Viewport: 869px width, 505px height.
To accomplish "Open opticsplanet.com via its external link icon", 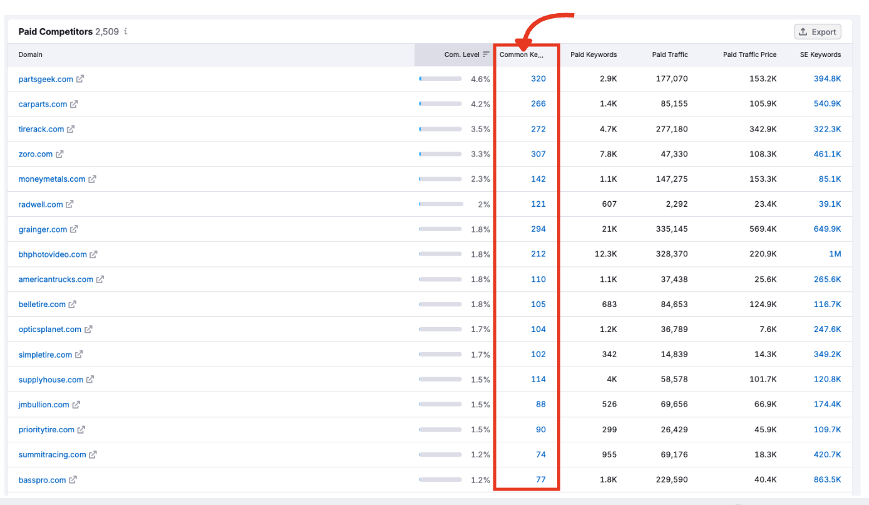I will point(89,329).
